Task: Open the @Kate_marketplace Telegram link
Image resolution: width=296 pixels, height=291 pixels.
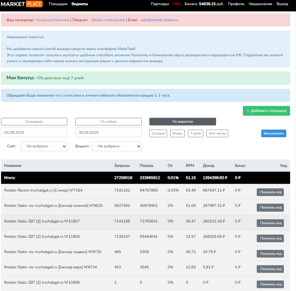Action: click(x=108, y=20)
